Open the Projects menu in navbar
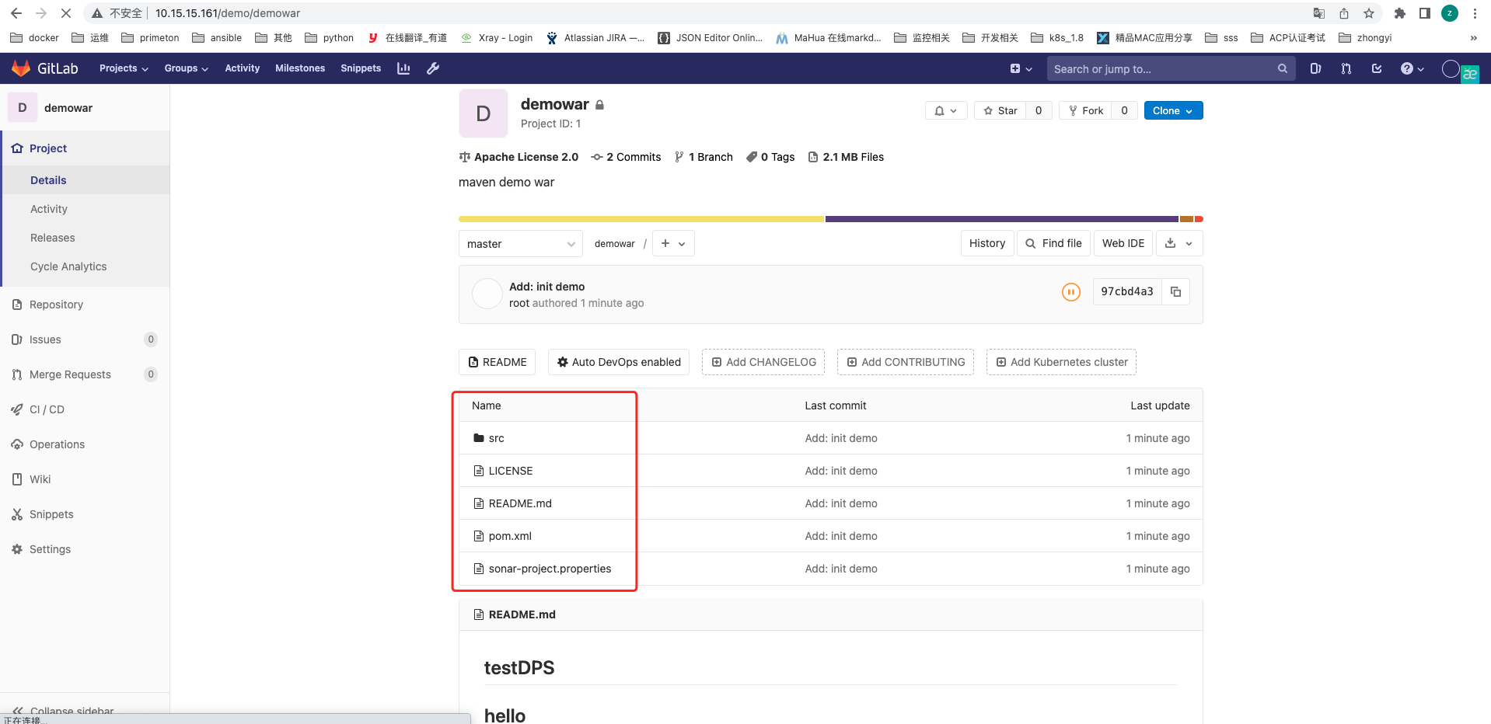The image size is (1491, 724). pos(124,68)
